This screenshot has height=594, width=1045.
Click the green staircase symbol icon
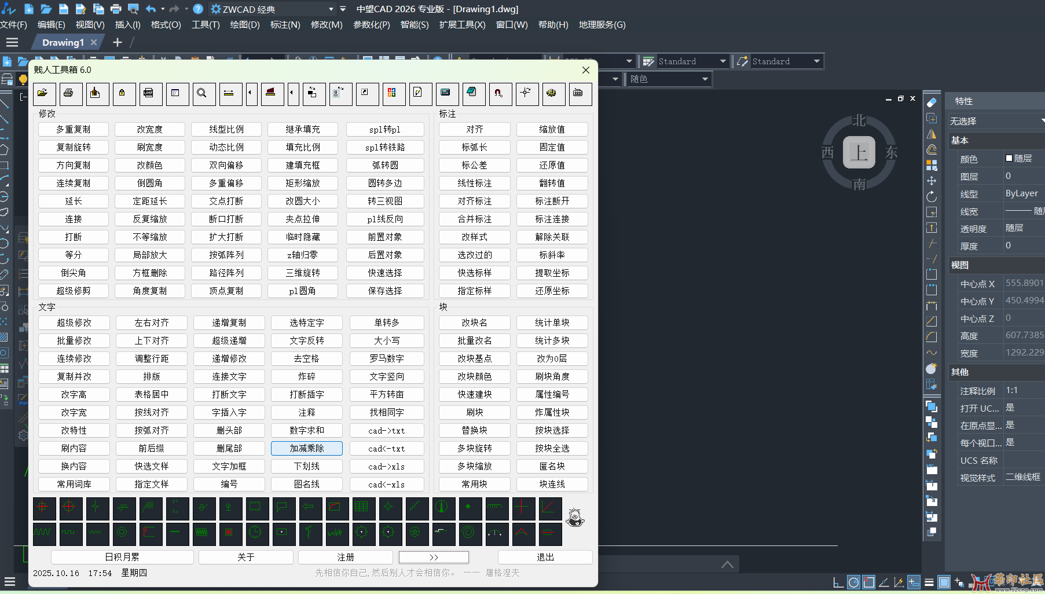(x=415, y=508)
